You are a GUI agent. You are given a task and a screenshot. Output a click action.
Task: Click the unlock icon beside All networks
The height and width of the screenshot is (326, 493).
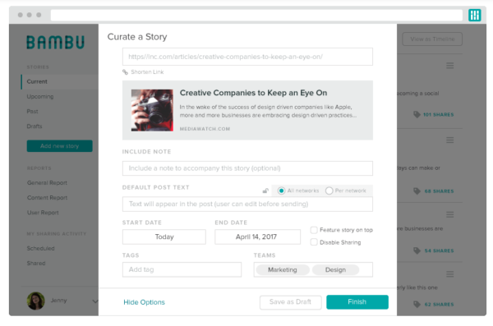coord(265,191)
